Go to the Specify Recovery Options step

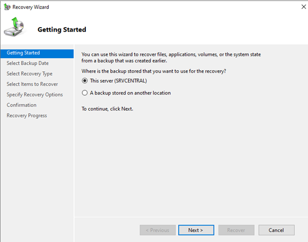click(x=35, y=95)
